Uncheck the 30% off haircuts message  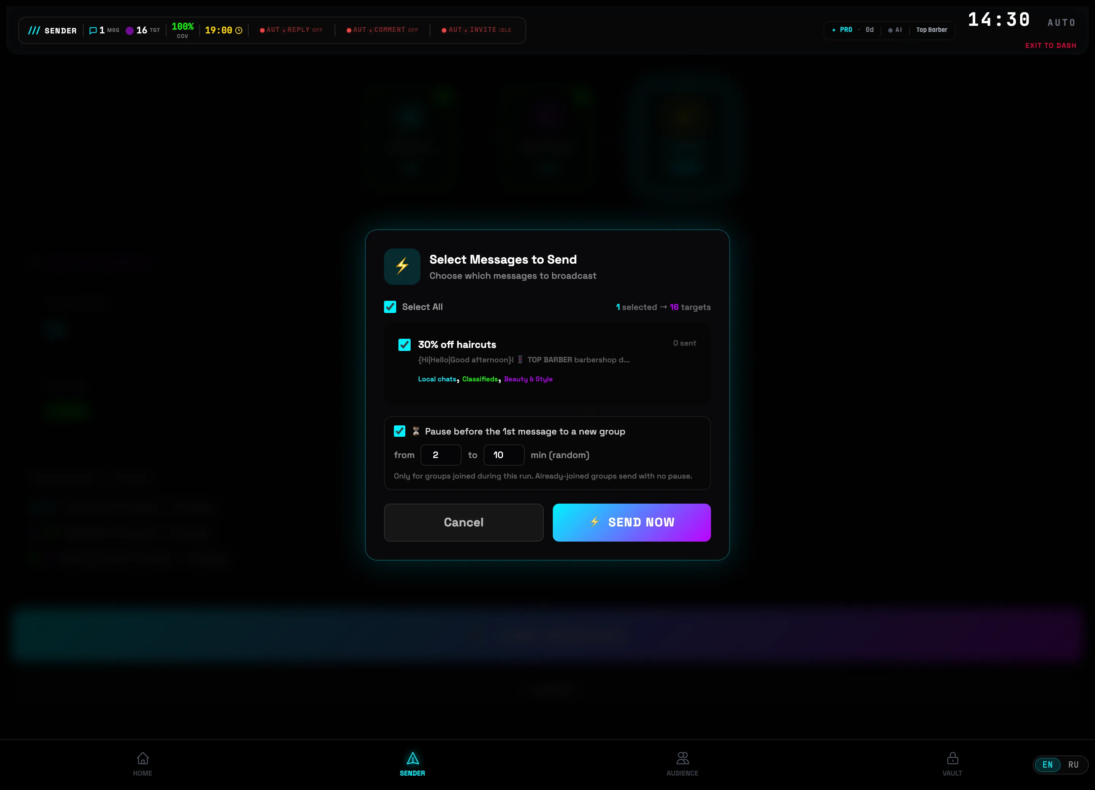point(405,344)
